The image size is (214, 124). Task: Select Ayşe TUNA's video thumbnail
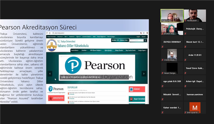172,16
